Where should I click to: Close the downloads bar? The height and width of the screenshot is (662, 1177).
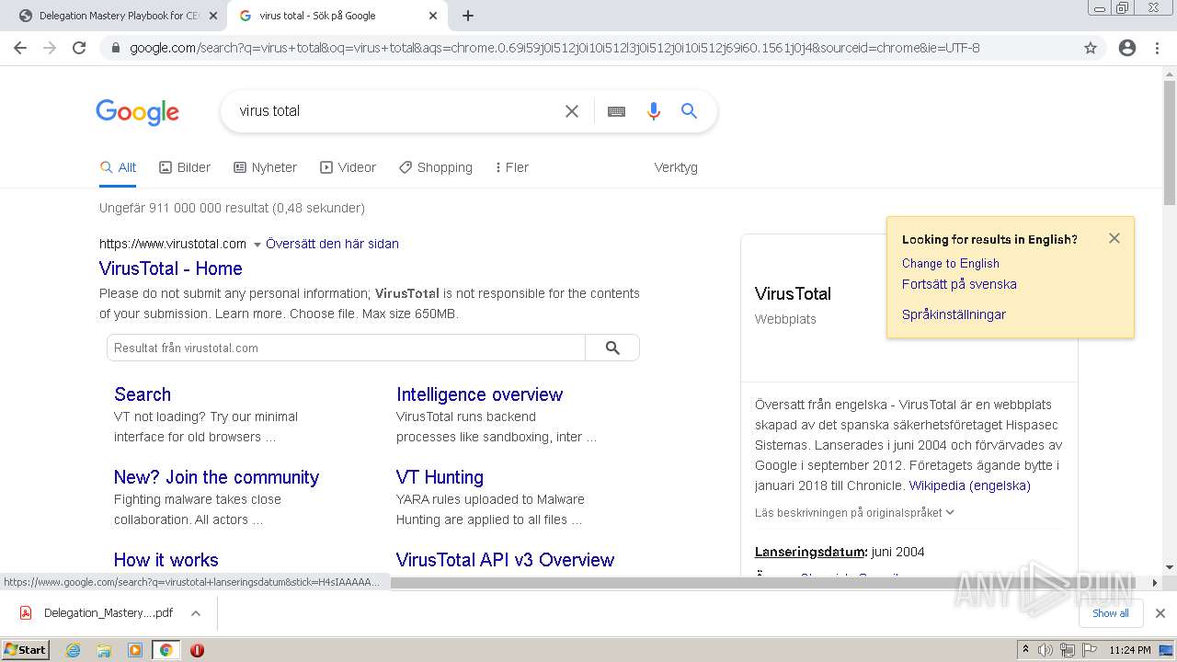coord(1160,613)
